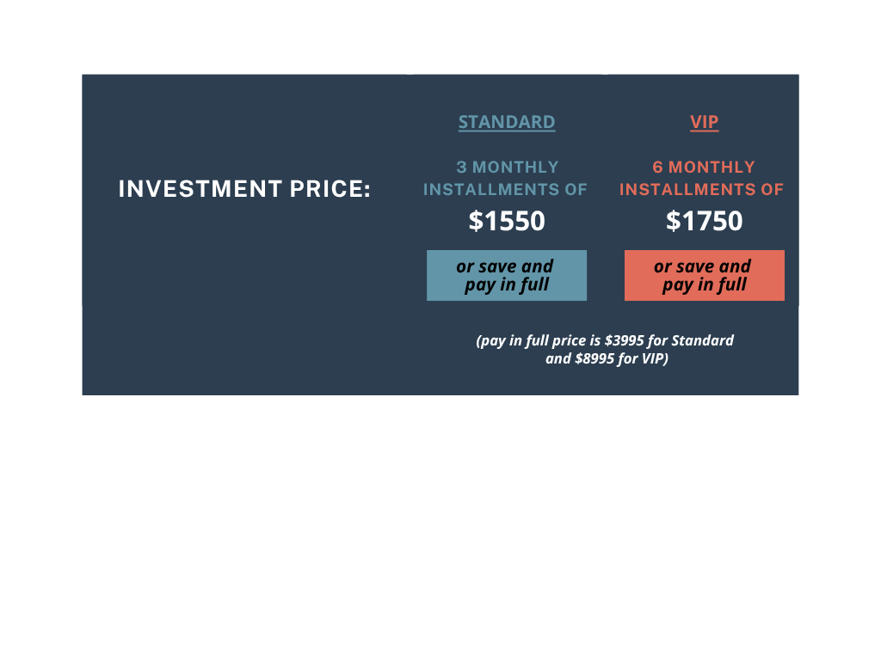The image size is (881, 660).
Task: Click the underlined VIP plan link
Action: (x=704, y=122)
